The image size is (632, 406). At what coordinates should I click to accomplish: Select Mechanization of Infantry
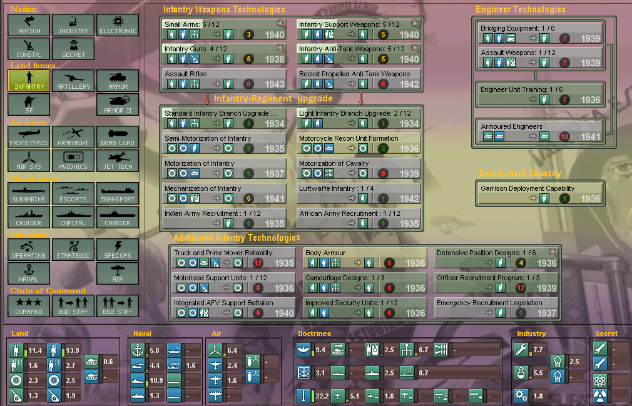coord(224,193)
